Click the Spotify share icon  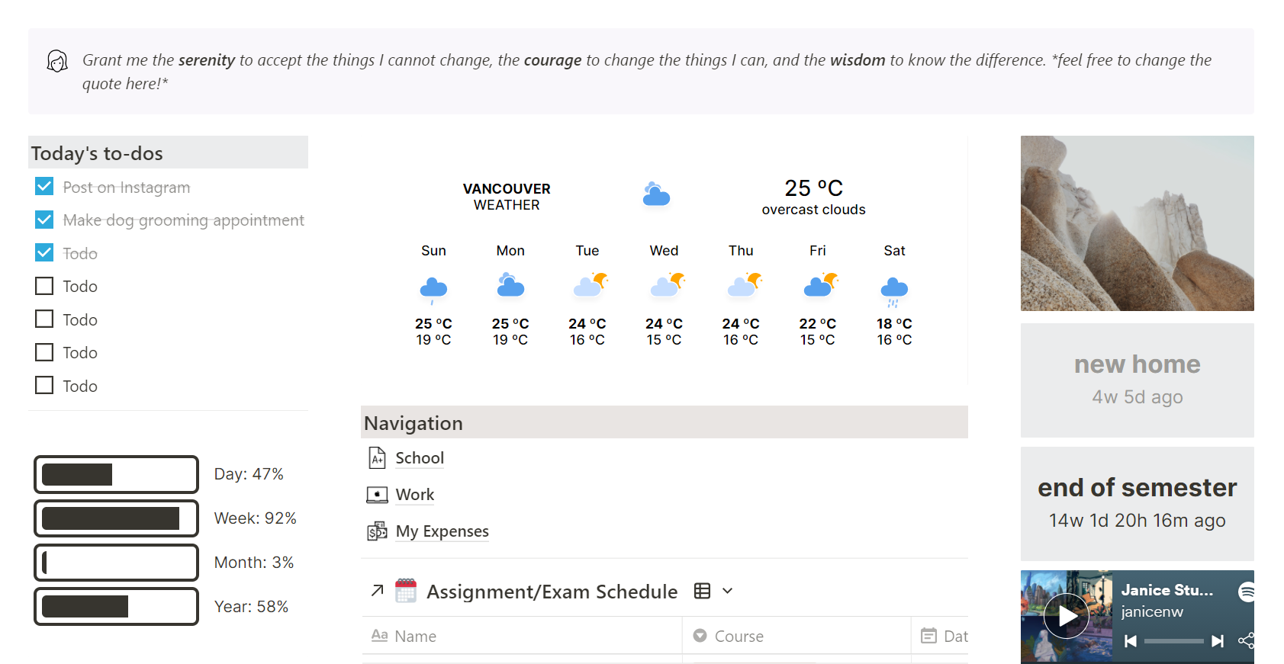1246,640
